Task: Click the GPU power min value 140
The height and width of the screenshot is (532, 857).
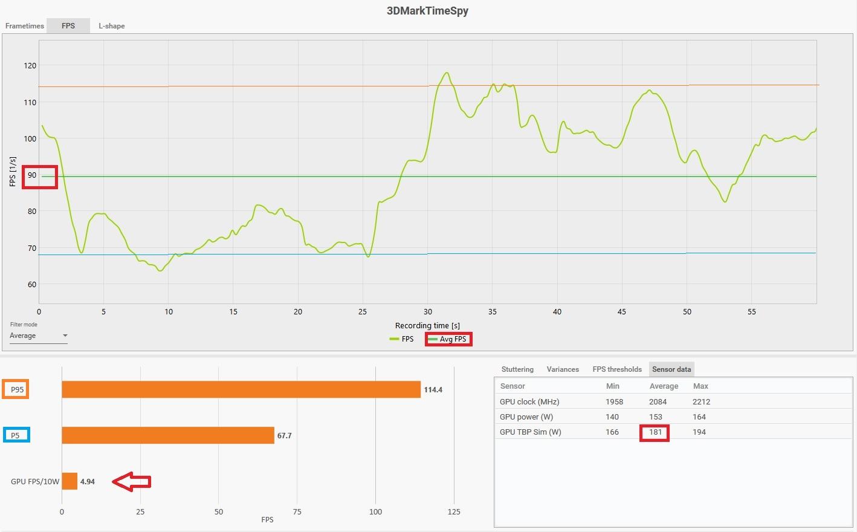Action: pos(612,417)
